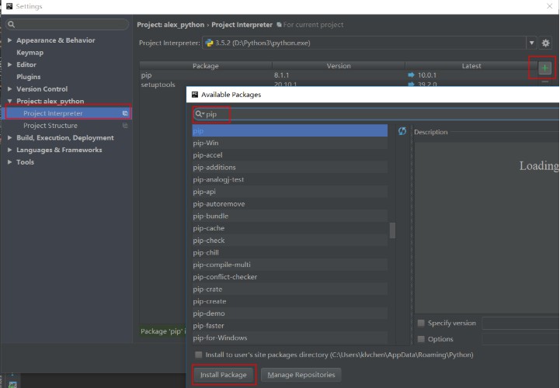Click the copy icon beside Project Interpreter
This screenshot has width=560, height=388.
[x=125, y=113]
